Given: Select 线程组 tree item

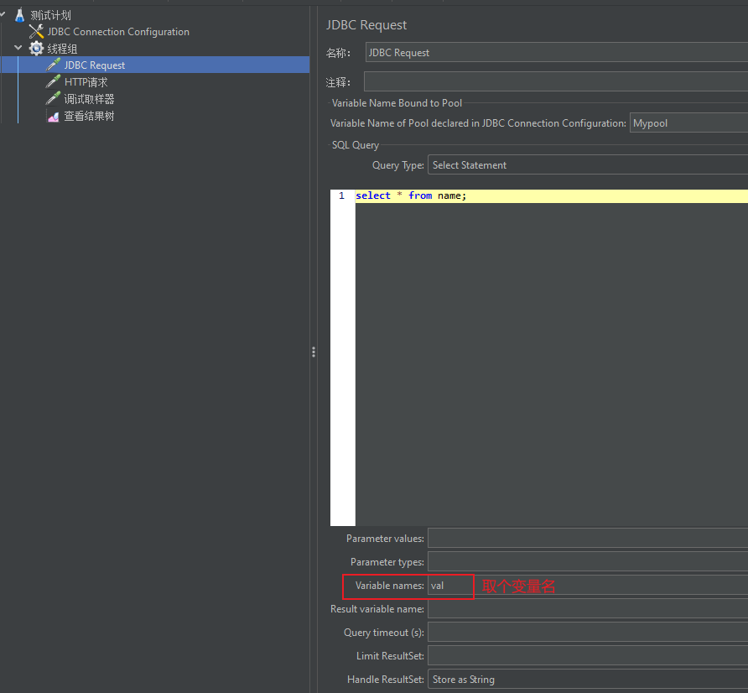Looking at the screenshot, I should 62,49.
